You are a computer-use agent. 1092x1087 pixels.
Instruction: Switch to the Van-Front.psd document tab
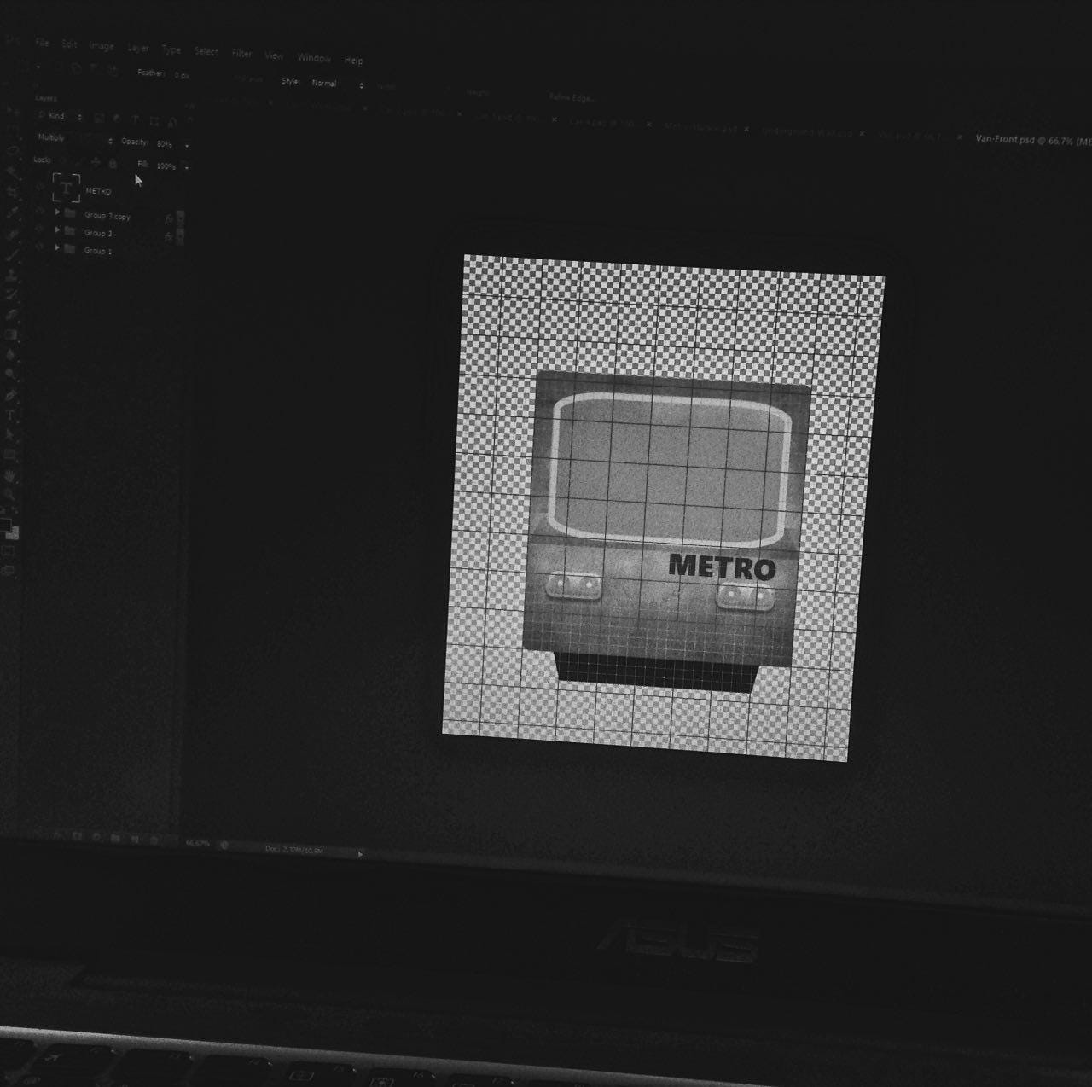pyautogui.click(x=1032, y=139)
